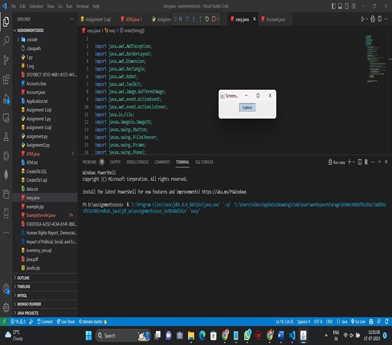Open the new terminal launch profile dropdown
The image size is (392, 345).
pos(354,162)
